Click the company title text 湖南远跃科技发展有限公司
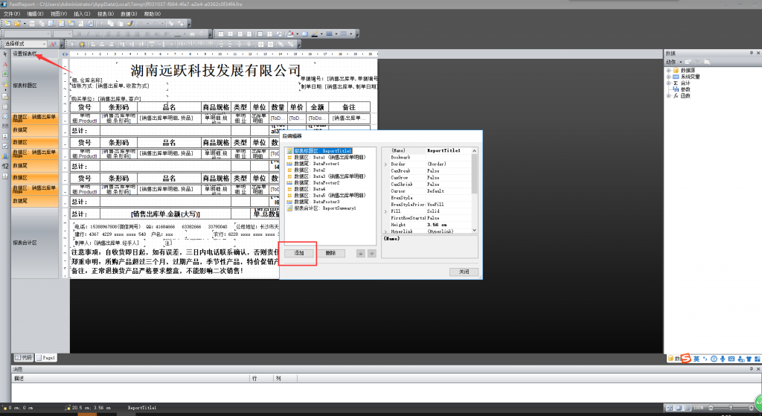Screen dimensions: 762x416 point(216,71)
